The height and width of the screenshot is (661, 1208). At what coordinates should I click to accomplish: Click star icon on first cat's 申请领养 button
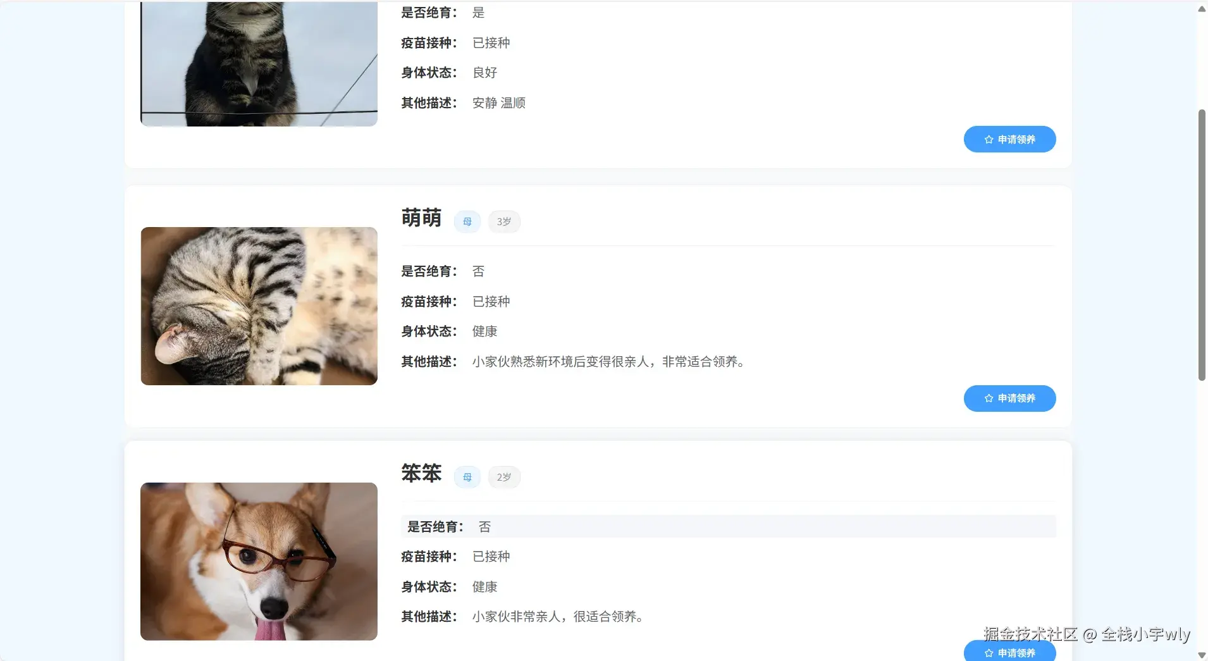tap(989, 140)
